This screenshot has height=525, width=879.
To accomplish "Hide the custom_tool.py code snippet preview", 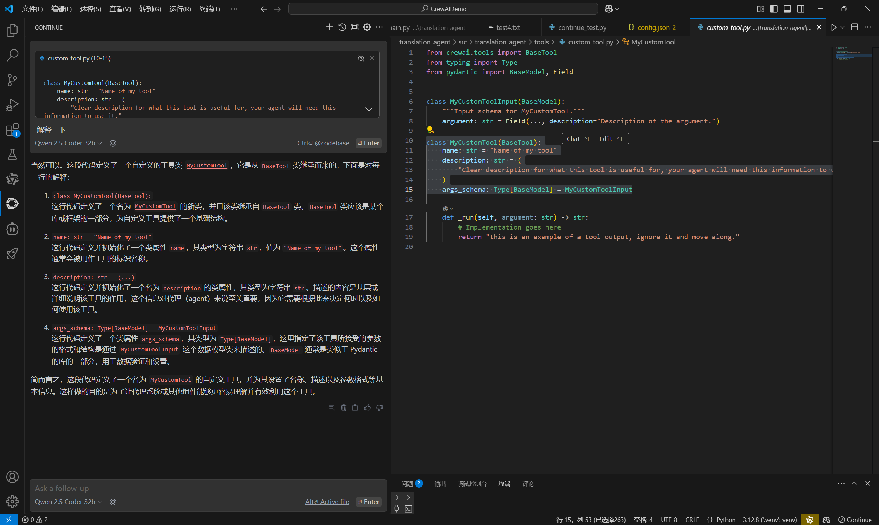I will click(361, 58).
